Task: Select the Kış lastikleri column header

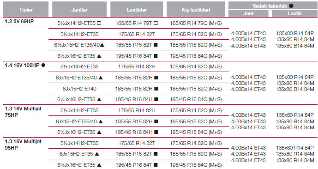Action: pyautogui.click(x=196, y=9)
